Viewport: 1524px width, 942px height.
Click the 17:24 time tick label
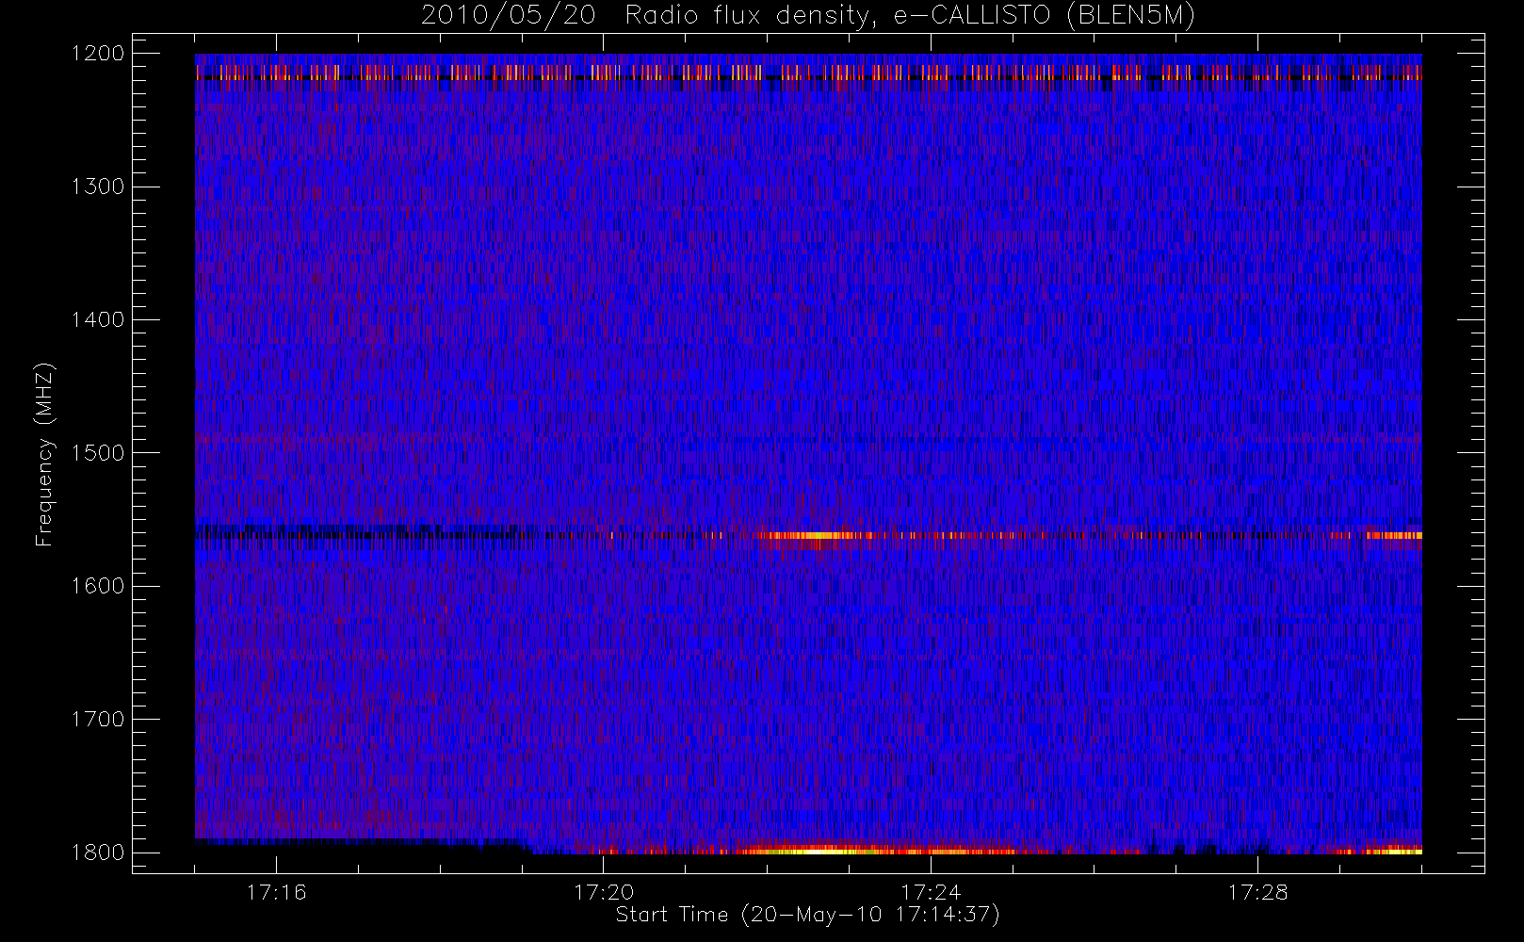[x=931, y=891]
